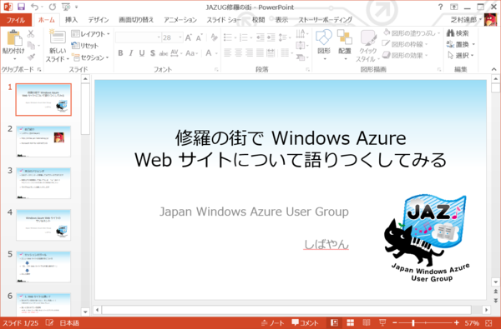Fit slide to current window icon
501x329 pixels.
(x=488, y=323)
